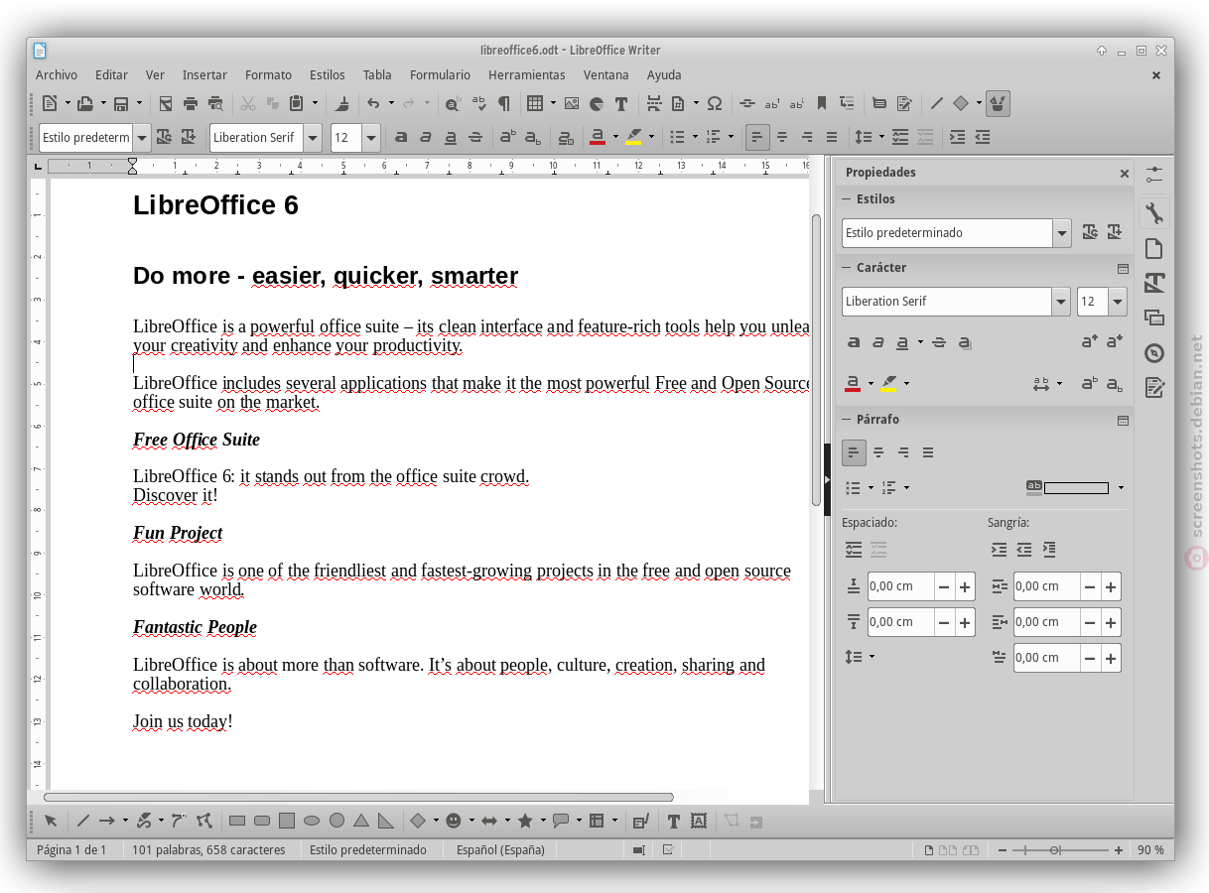Run the spelling check icon

(478, 103)
